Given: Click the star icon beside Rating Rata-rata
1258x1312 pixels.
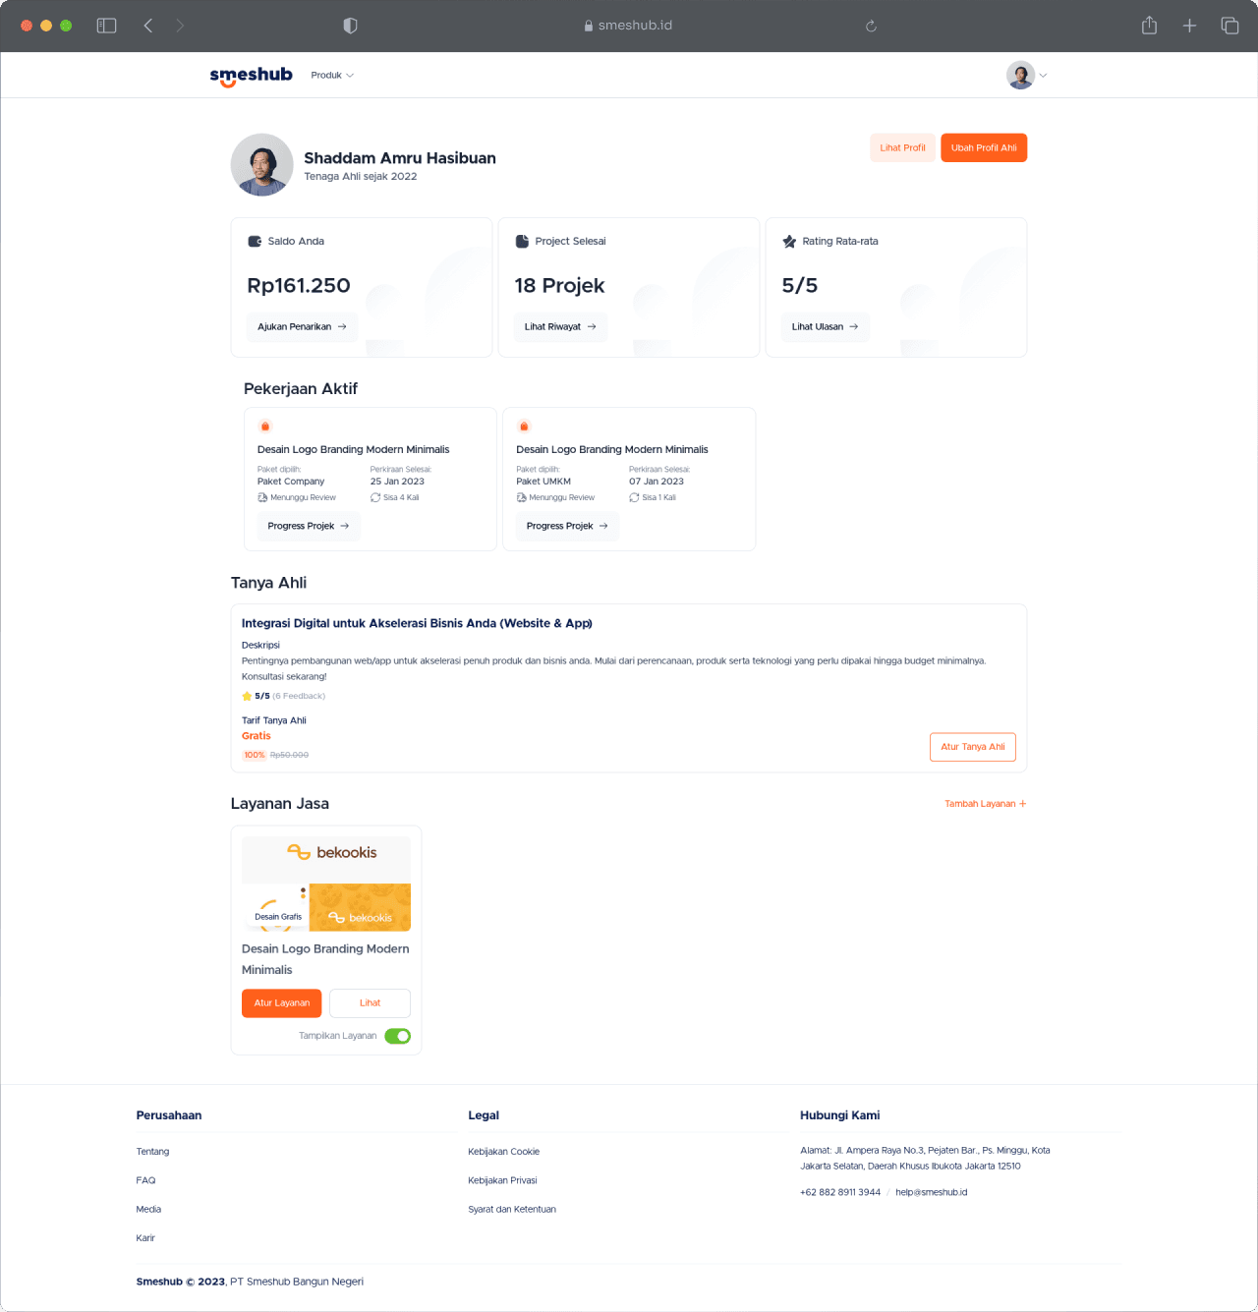Looking at the screenshot, I should [x=789, y=241].
